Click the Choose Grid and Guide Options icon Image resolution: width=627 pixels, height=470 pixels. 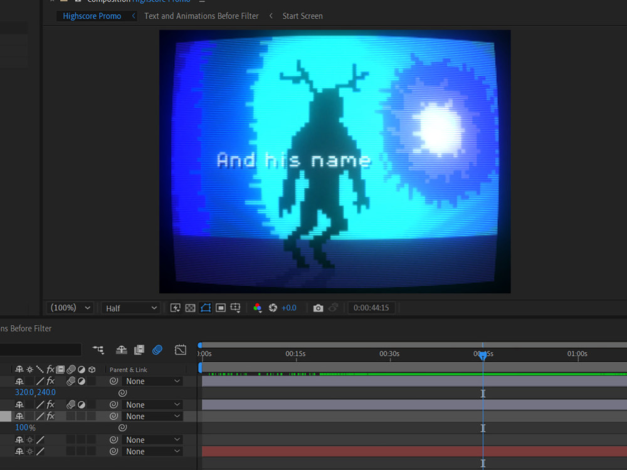point(235,308)
